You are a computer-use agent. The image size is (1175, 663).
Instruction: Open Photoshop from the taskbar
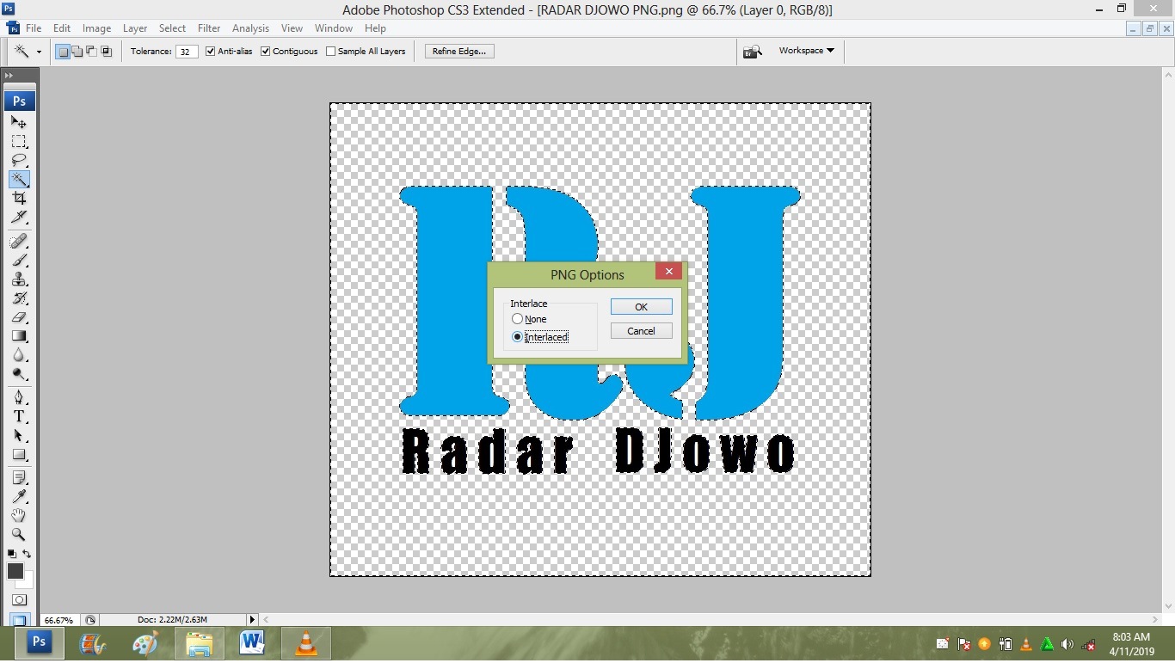click(39, 642)
